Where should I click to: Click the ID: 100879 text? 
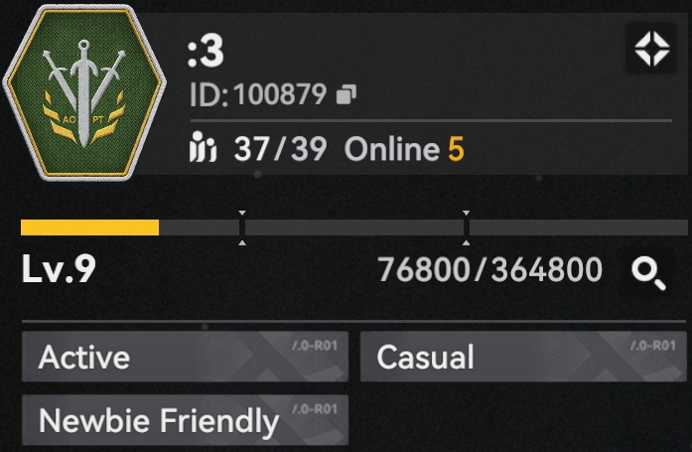(258, 94)
